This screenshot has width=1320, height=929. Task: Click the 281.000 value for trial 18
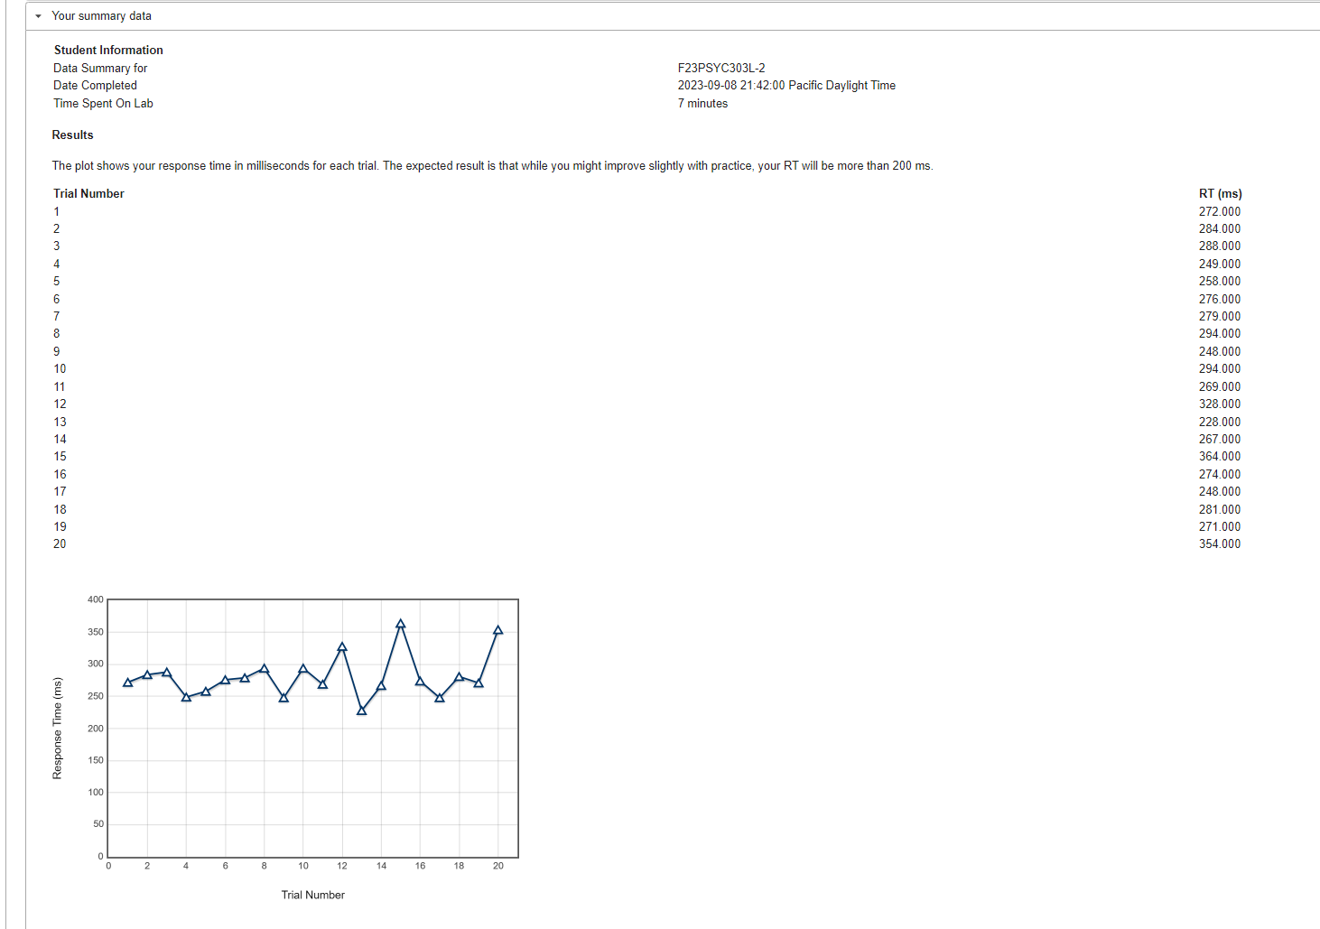1219,510
